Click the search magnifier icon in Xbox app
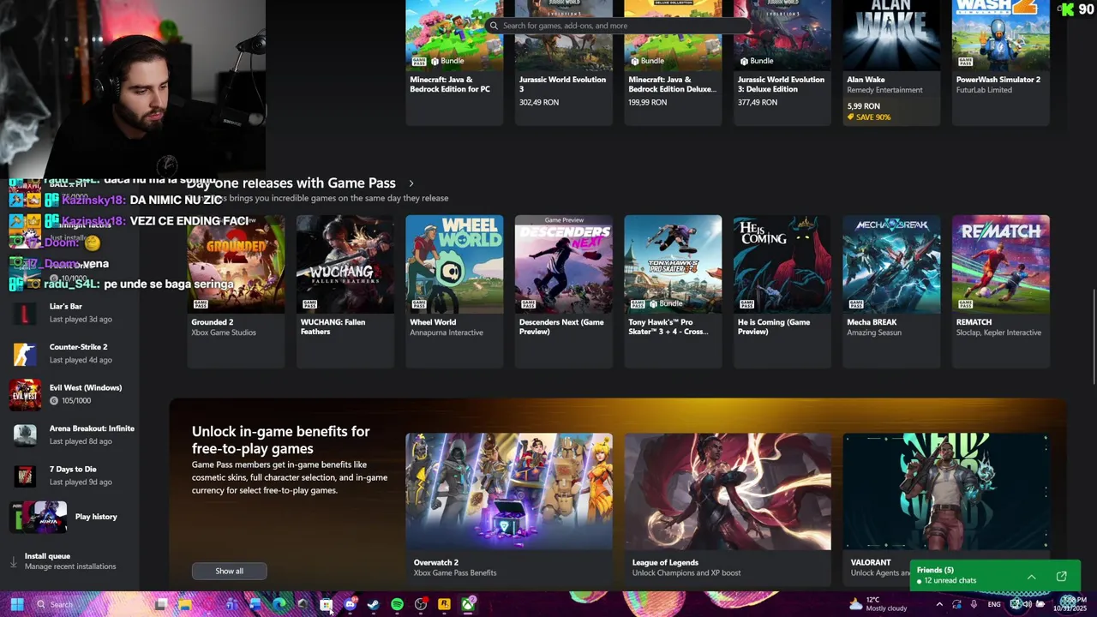The image size is (1097, 617). click(x=494, y=26)
